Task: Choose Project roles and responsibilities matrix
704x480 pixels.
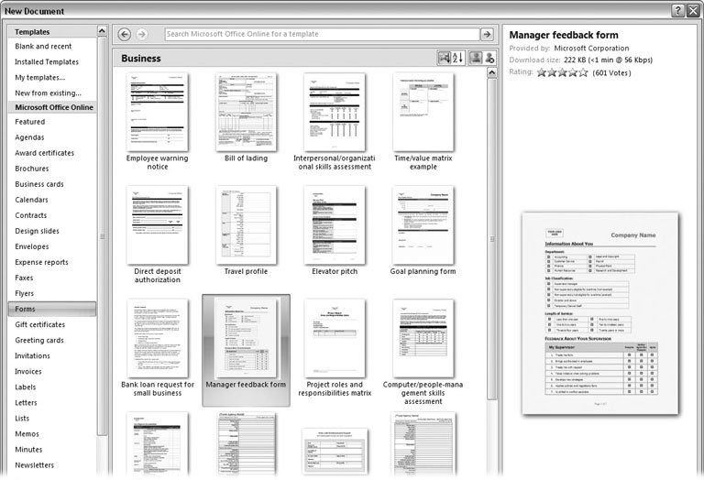Action: 335,348
